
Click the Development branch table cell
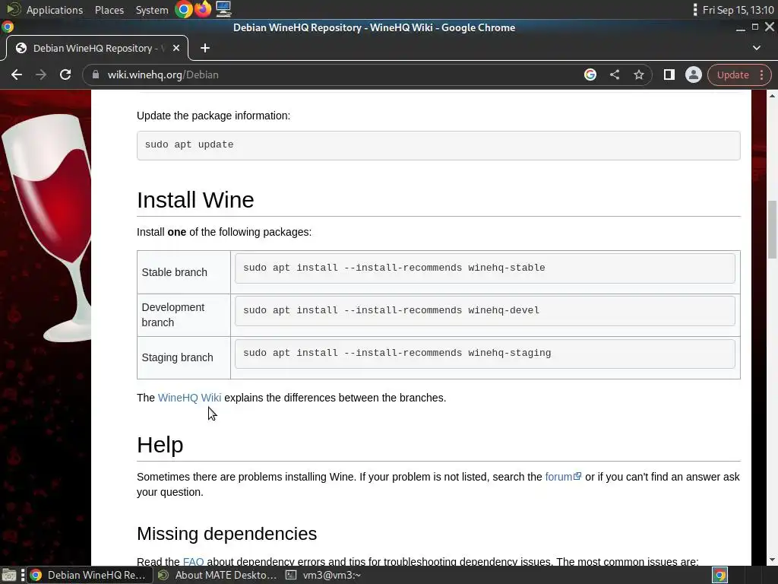point(184,315)
